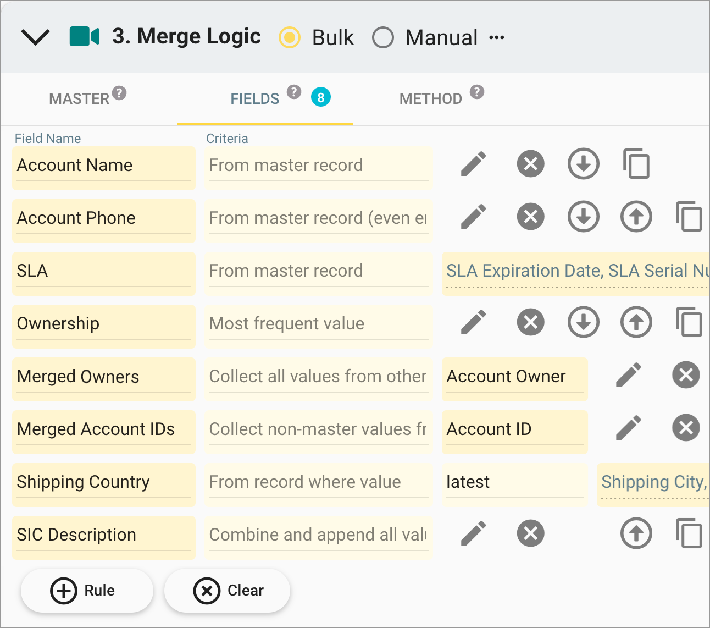The height and width of the screenshot is (628, 710).
Task: Move the Account Phone rule up
Action: (x=636, y=217)
